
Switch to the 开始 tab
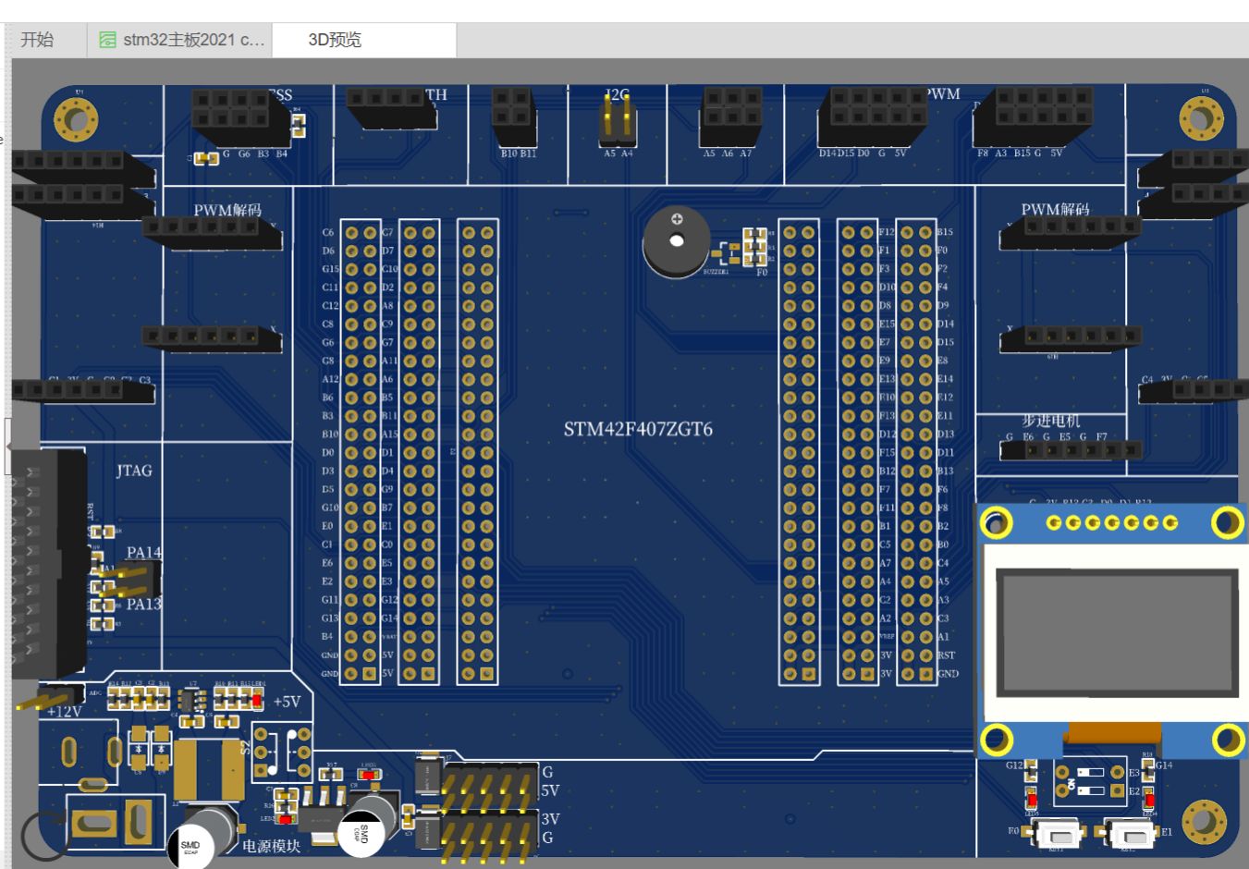(x=37, y=40)
